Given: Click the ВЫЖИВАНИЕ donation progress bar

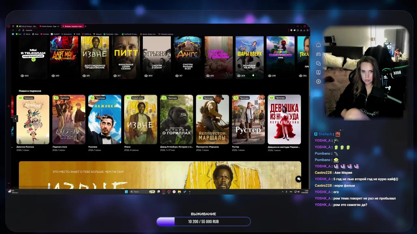Looking at the screenshot, I should click(x=204, y=222).
